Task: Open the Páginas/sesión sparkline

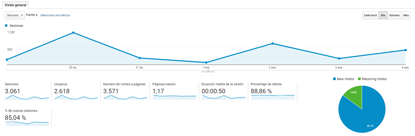Action: point(175,97)
